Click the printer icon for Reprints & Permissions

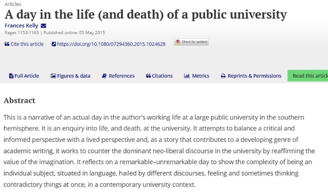click(223, 76)
